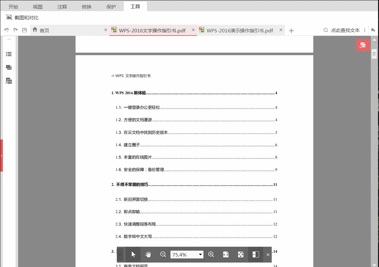This screenshot has height=267, width=379.
Task: Select the 工具 ribbon tab
Action: (x=135, y=7)
